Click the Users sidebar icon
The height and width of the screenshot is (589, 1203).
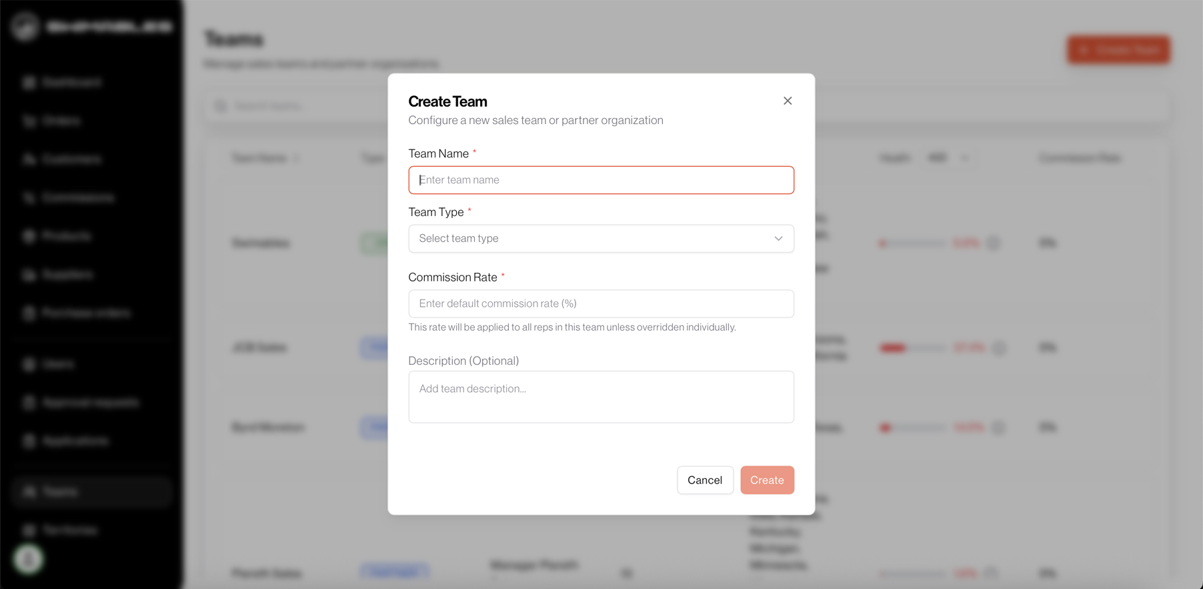(x=29, y=364)
